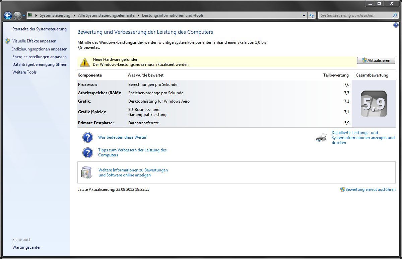Open Energieeinstellungen anpassen
This screenshot has width=402, height=259.
point(40,57)
